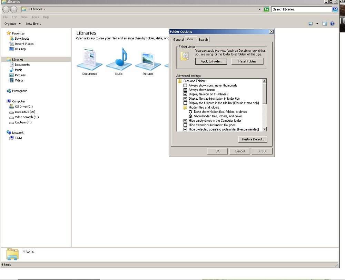Enable Always show icons, never thumbnails

(x=185, y=86)
